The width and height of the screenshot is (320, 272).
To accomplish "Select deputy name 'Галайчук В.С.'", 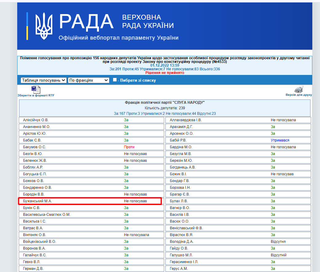I will 35,255.
